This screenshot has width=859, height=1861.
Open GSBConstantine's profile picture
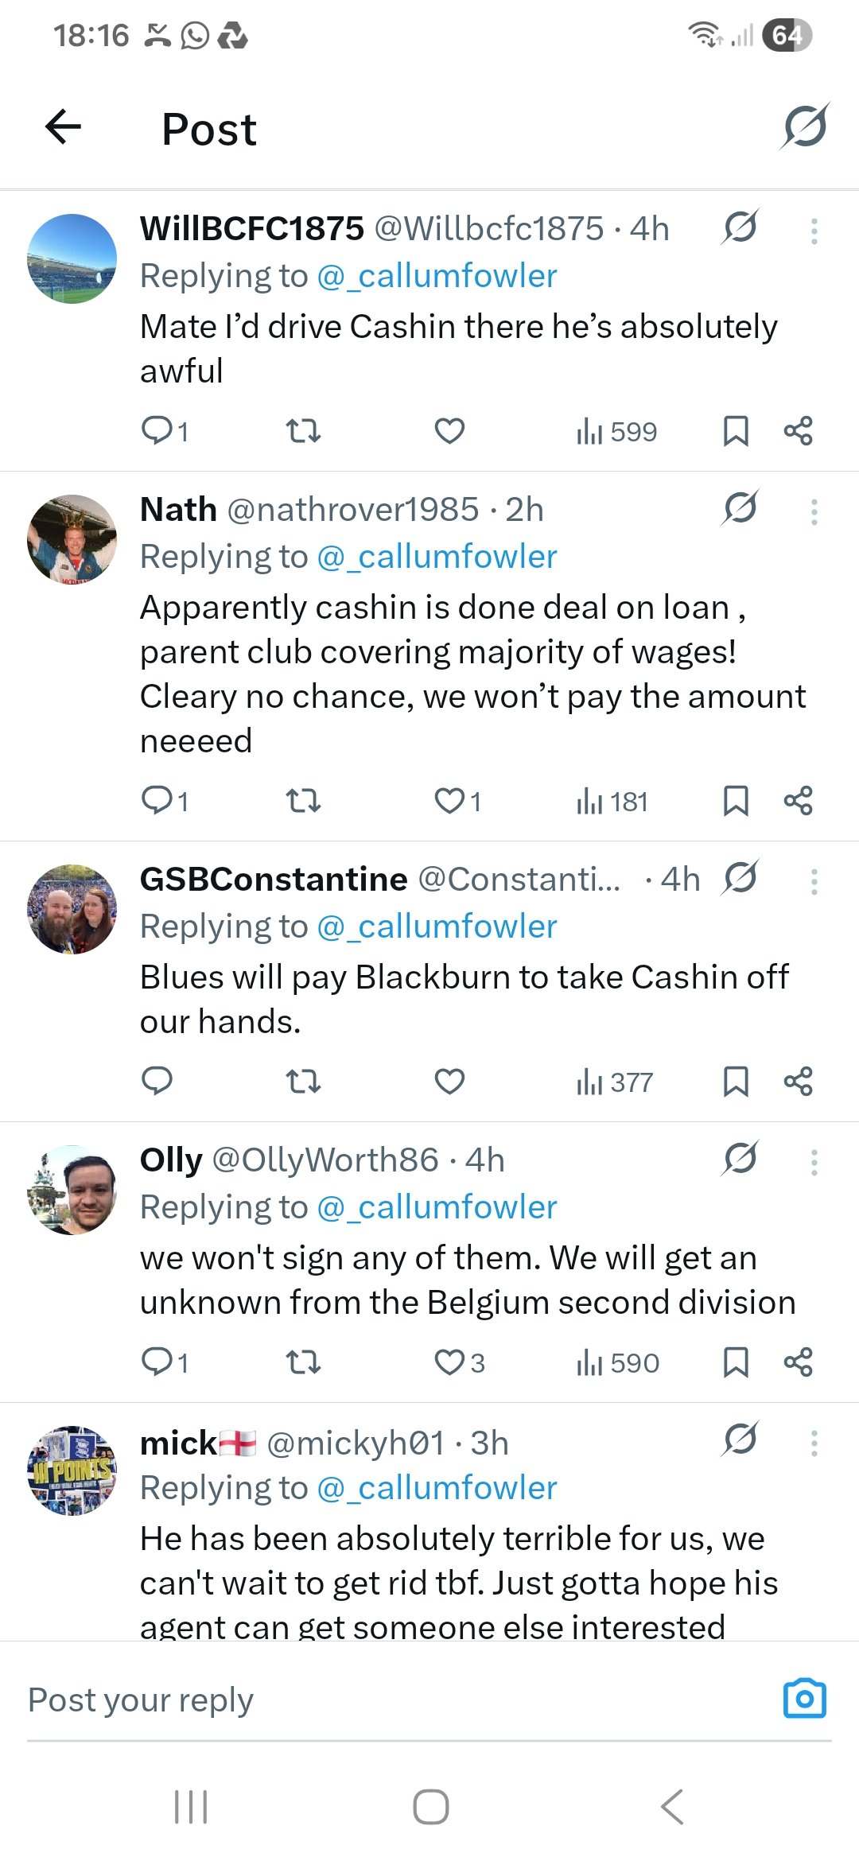[72, 909]
